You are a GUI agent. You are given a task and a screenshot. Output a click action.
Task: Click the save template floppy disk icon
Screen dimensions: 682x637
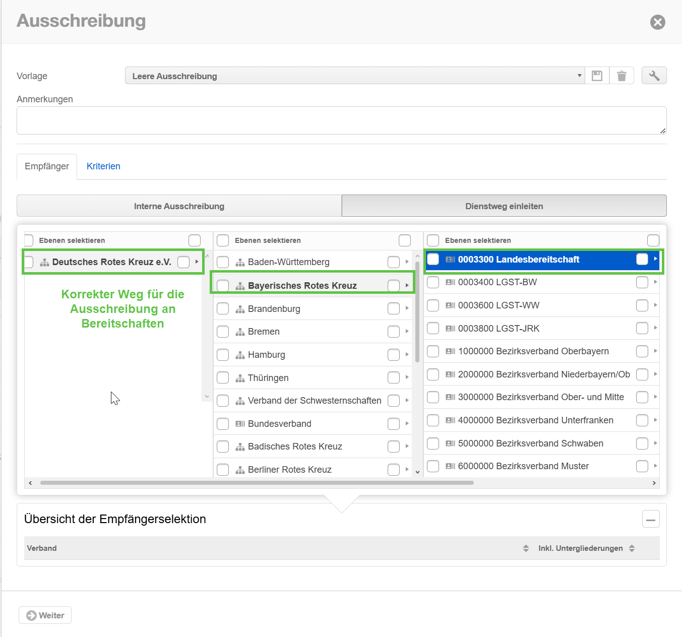[x=597, y=76]
